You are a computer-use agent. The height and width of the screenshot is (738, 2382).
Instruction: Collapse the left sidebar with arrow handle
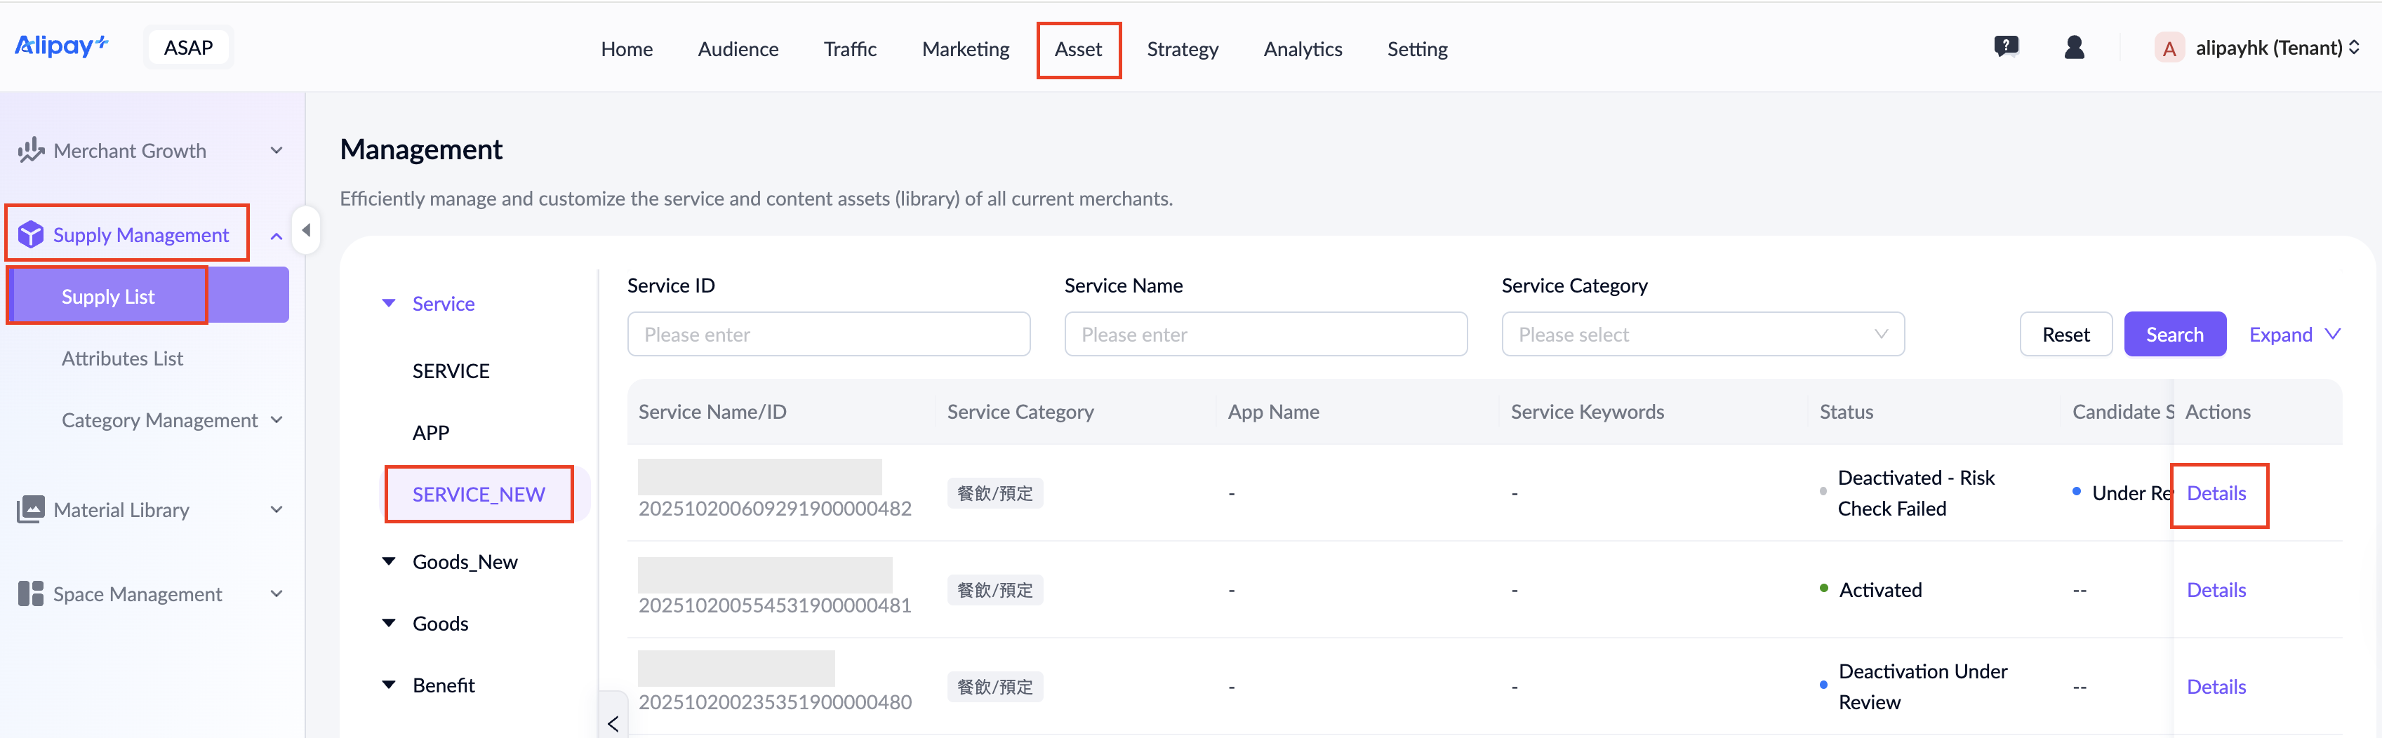(x=306, y=230)
